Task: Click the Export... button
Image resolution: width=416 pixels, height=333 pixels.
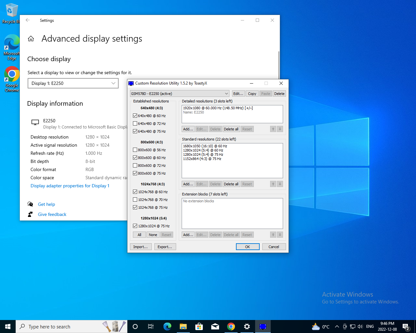Action: point(165,247)
